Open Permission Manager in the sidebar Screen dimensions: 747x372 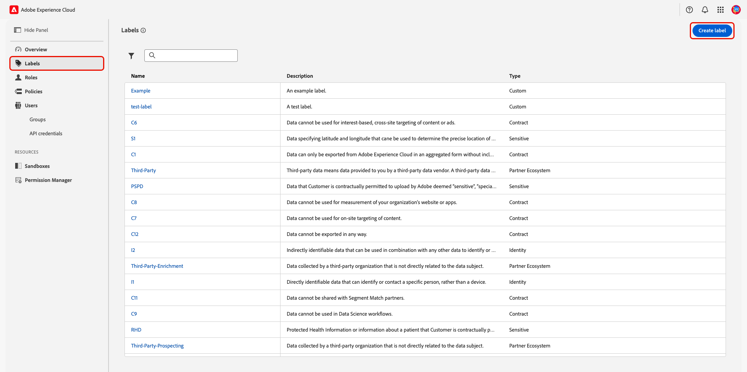click(x=48, y=180)
